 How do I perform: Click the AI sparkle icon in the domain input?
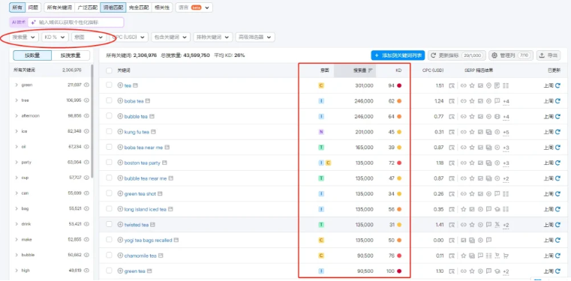pos(34,22)
